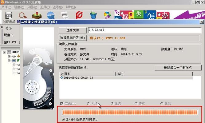Click the HD0 hard disk icon in tree

9,52
